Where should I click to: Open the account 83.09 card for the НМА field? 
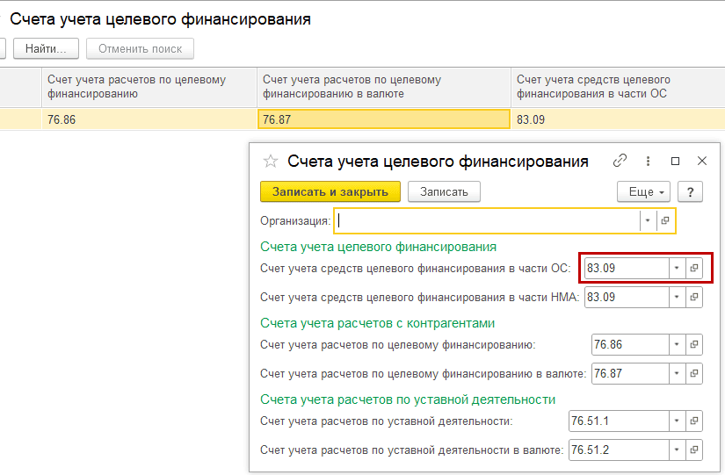[x=694, y=297]
